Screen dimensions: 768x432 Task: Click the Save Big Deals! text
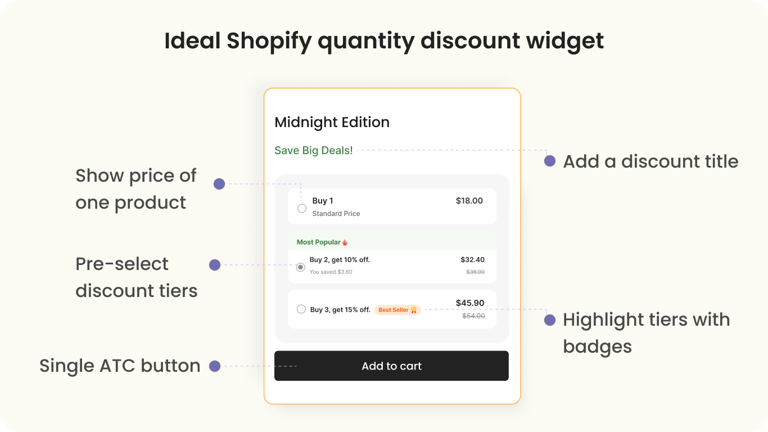coord(314,150)
